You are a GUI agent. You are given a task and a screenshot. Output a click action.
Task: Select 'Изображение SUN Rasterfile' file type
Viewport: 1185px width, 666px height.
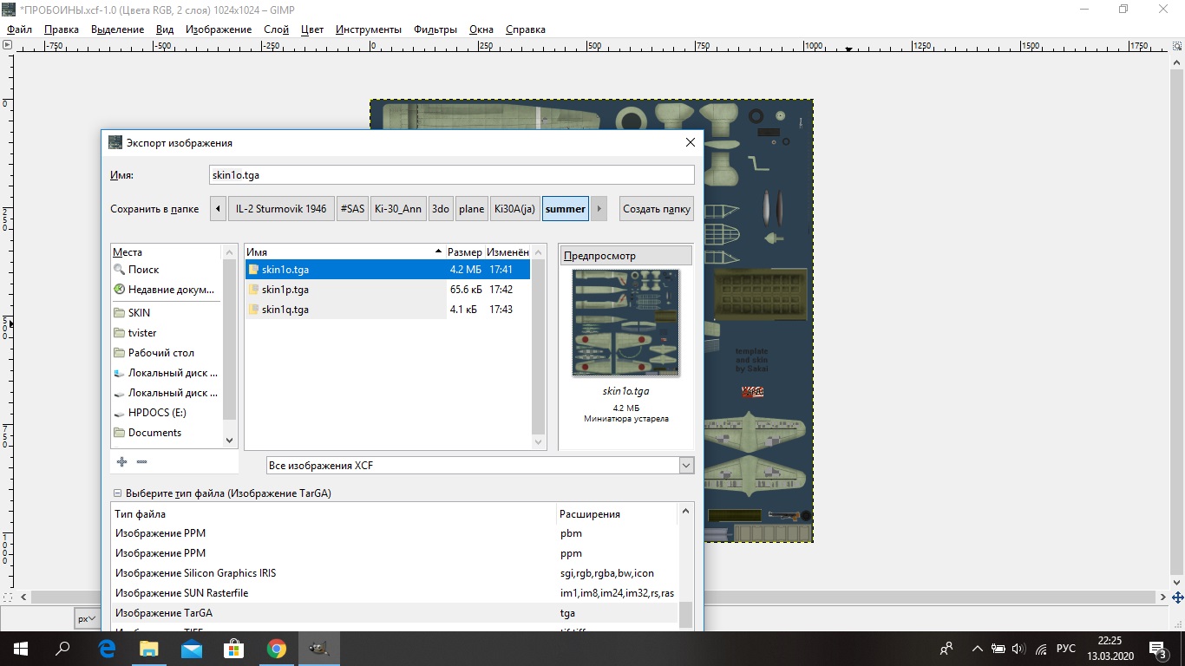(x=395, y=593)
